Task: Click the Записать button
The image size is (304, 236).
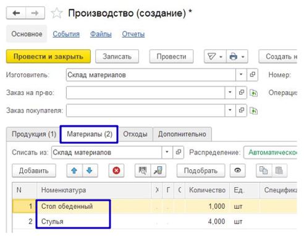Action: (117, 56)
